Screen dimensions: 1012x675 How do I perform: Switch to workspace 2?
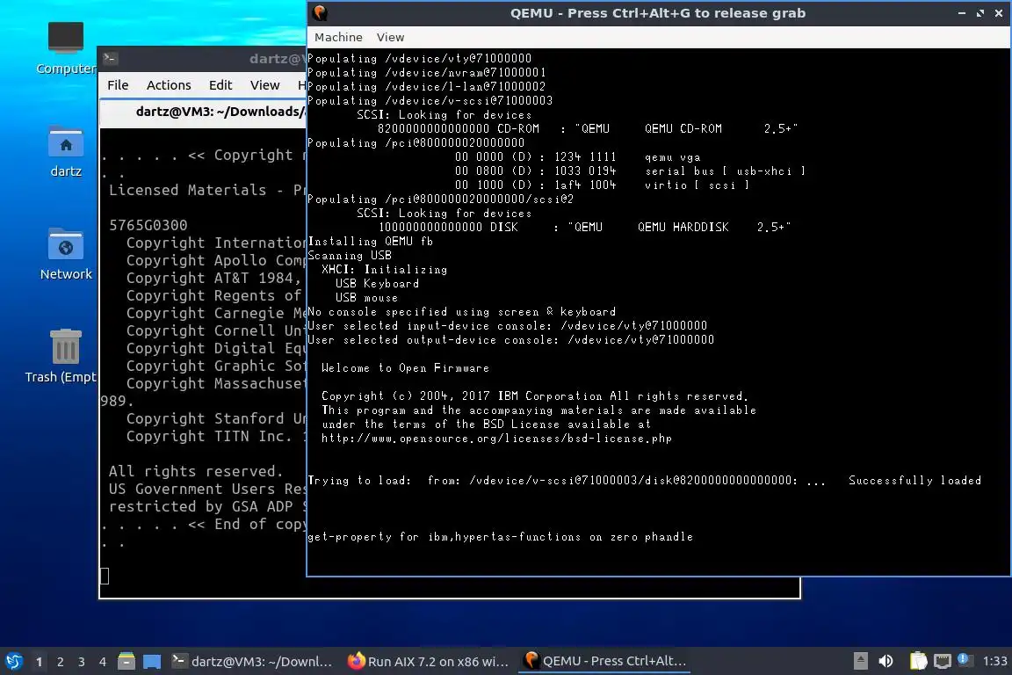coord(60,662)
